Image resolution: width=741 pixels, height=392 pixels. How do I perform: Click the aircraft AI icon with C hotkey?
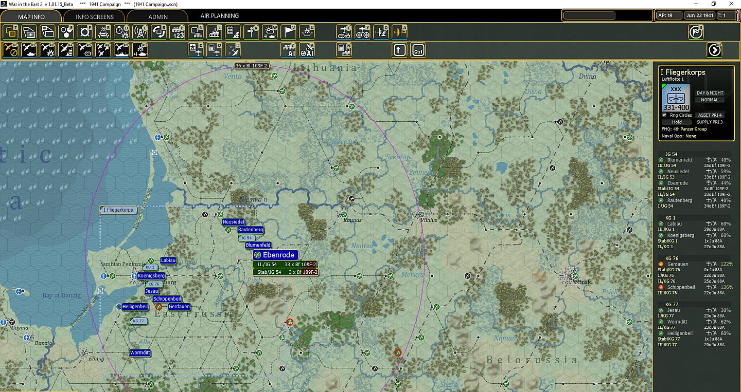coord(289,50)
